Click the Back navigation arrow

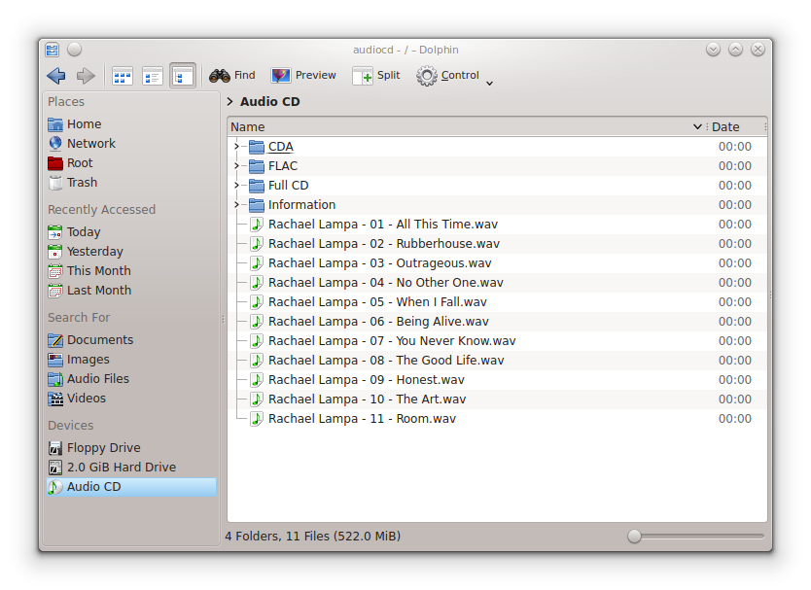[56, 76]
